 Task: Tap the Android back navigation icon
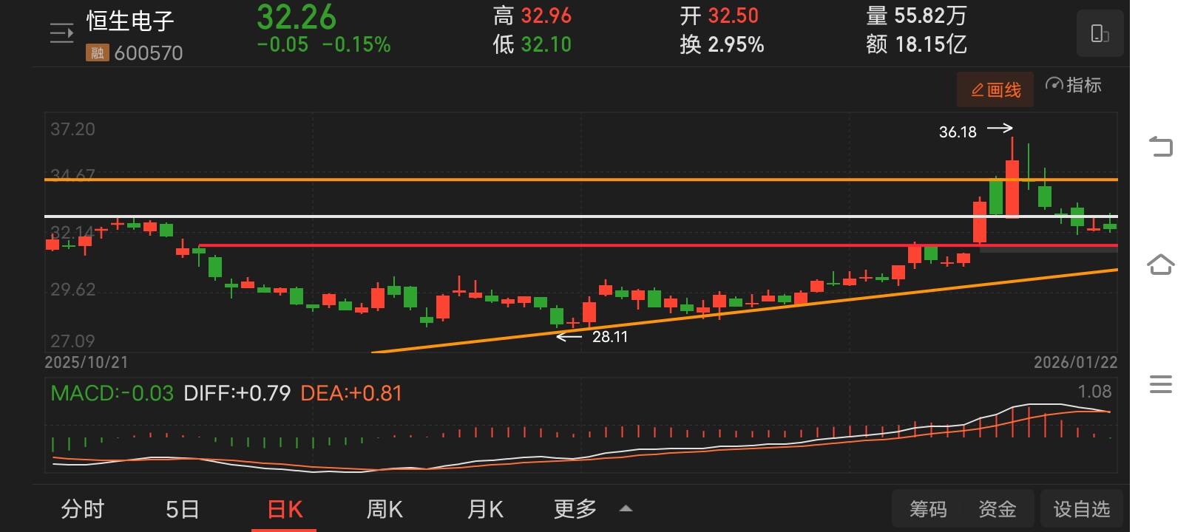tap(1161, 146)
